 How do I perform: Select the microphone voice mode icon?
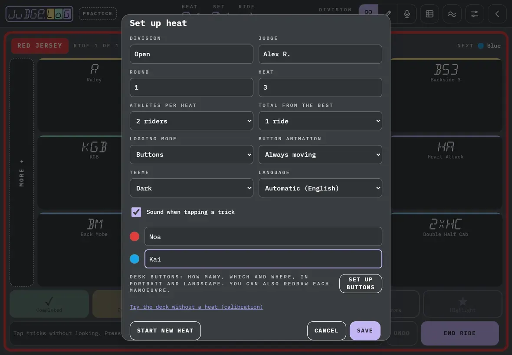pos(407,14)
